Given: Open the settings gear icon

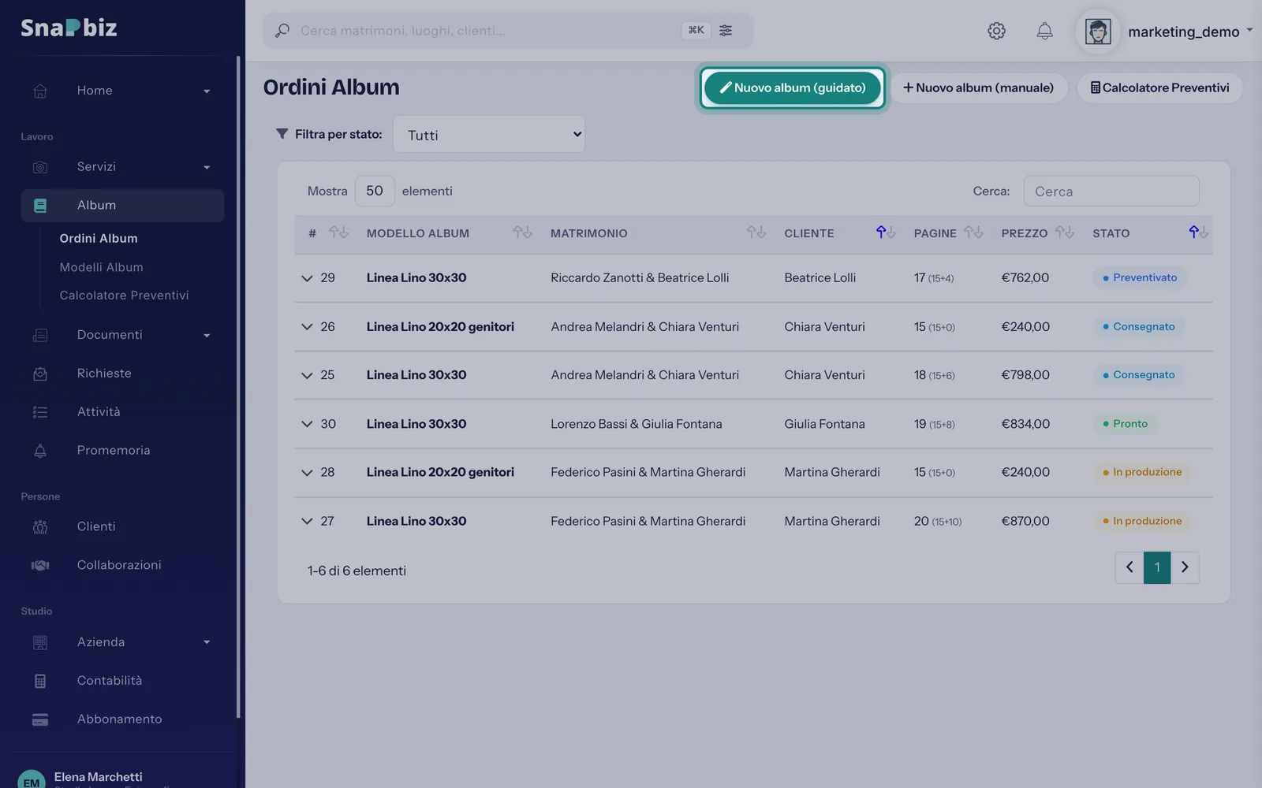Looking at the screenshot, I should [996, 31].
